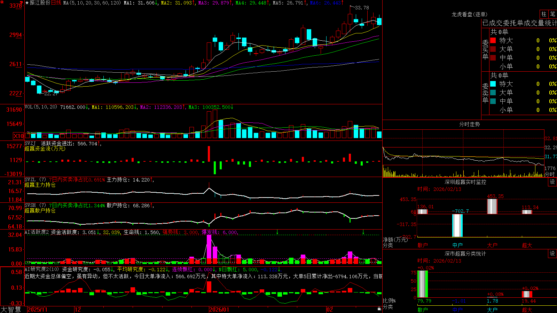Screen dimensions: 557x313
Task: Open the SVZJ indicator label
Action: (30, 143)
